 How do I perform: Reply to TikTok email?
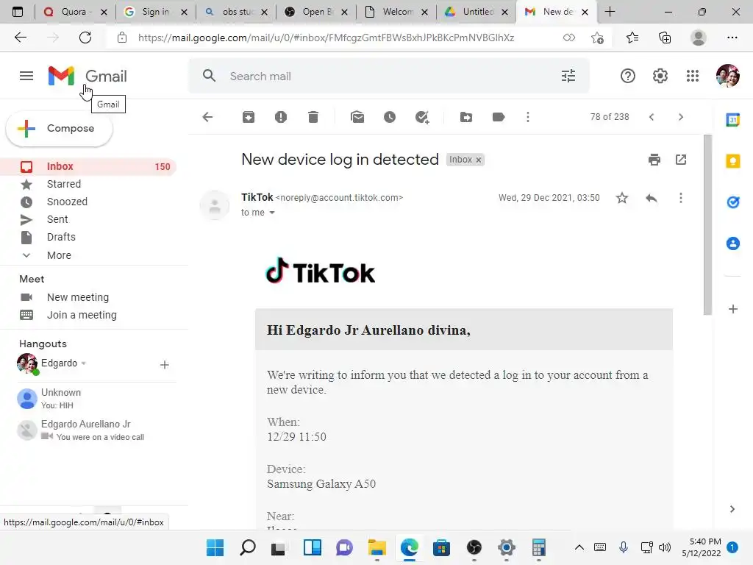tap(652, 198)
